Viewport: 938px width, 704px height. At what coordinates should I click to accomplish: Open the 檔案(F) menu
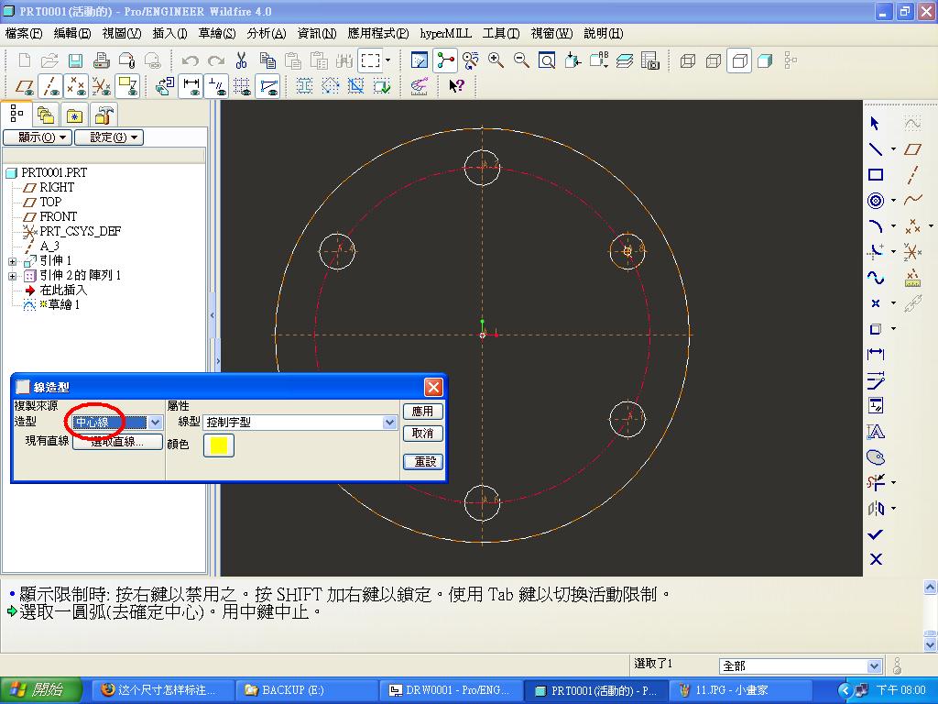[24, 34]
